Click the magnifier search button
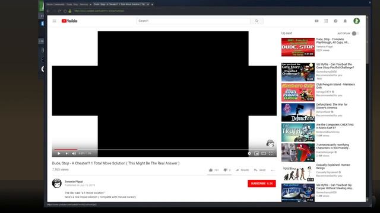This screenshot has height=213, width=380. click(x=256, y=21)
